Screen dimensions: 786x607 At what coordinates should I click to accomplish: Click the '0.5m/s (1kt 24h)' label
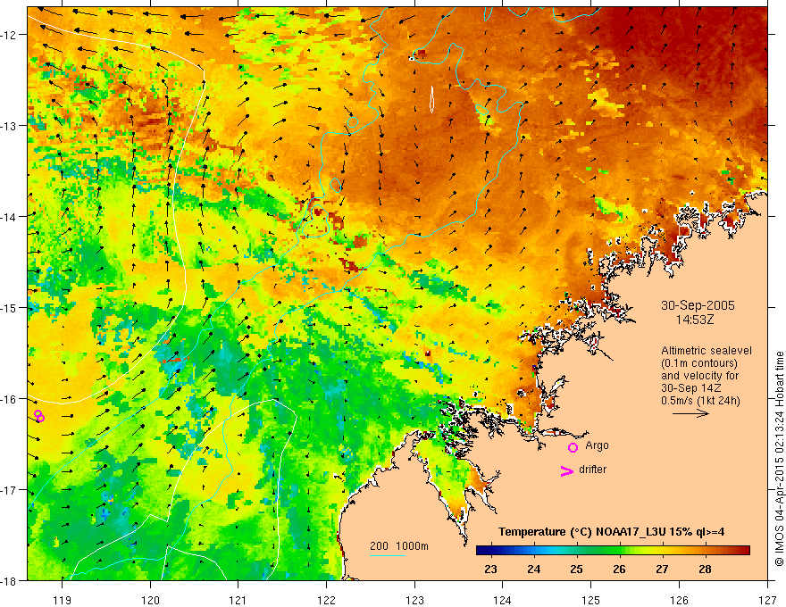tap(700, 401)
